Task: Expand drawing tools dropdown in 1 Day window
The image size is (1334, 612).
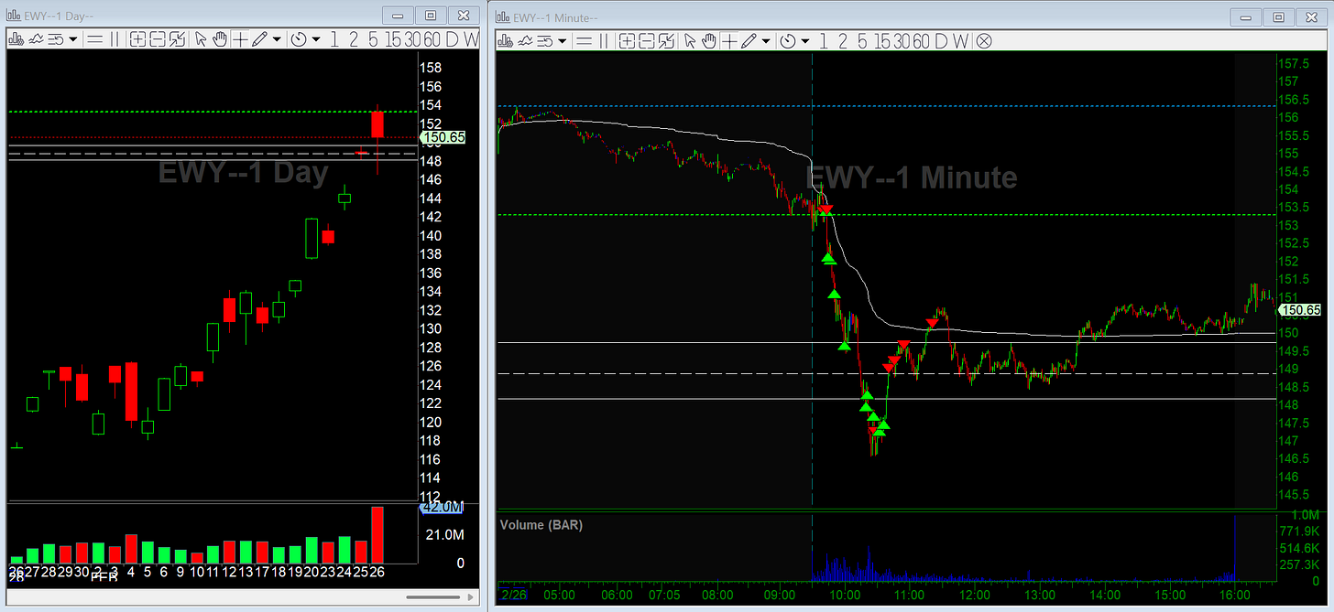Action: [277, 39]
